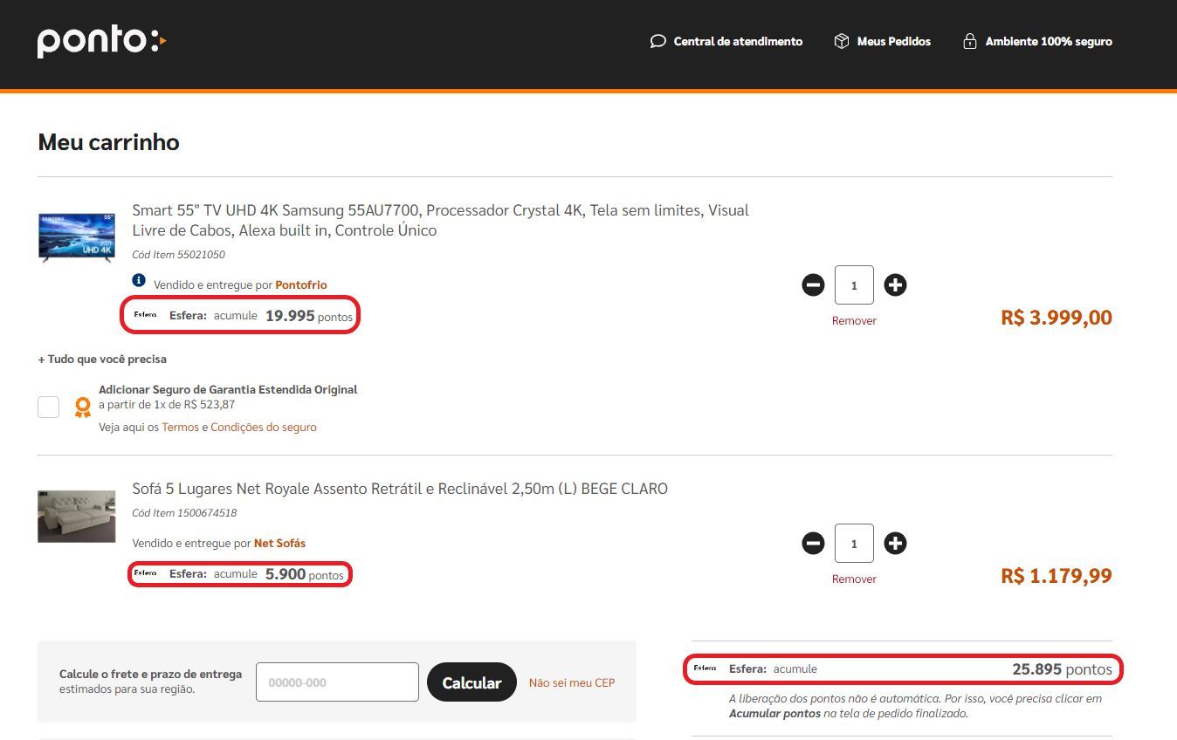Viewport: 1177px width, 740px height.
Task: Click the Calcular button
Action: click(x=471, y=682)
